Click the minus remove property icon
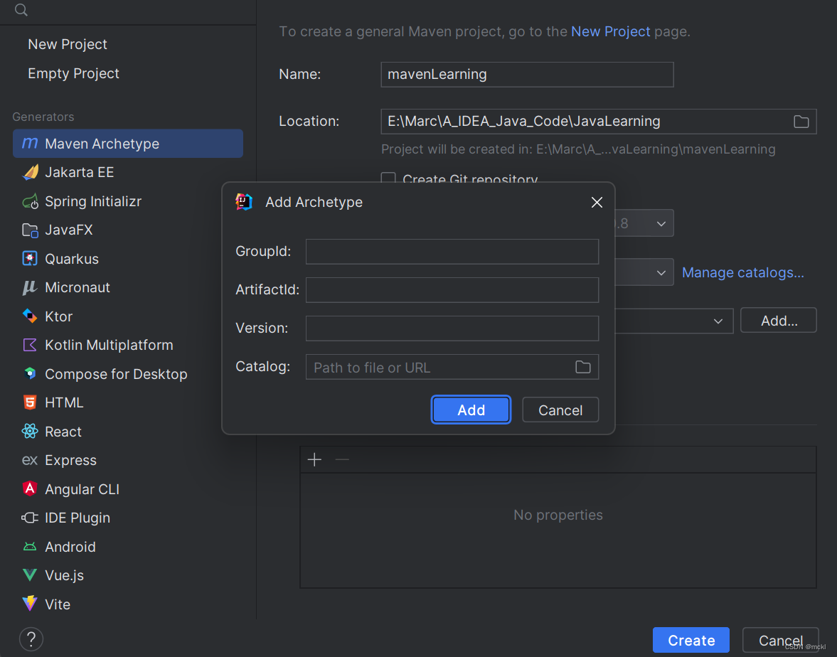This screenshot has width=837, height=657. tap(342, 459)
